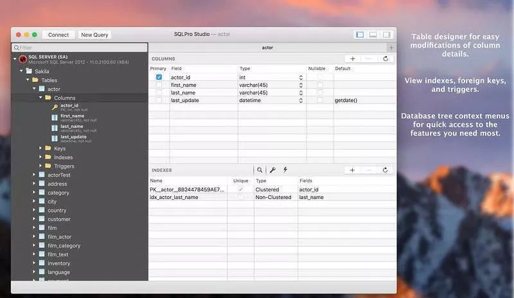
Task: Collapse the actor table node
Action: tap(34, 89)
